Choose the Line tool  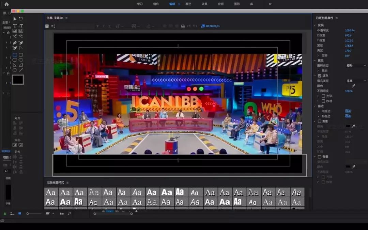pyautogui.click(x=21, y=70)
